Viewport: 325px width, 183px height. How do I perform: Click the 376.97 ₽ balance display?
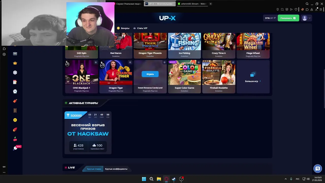[270, 18]
